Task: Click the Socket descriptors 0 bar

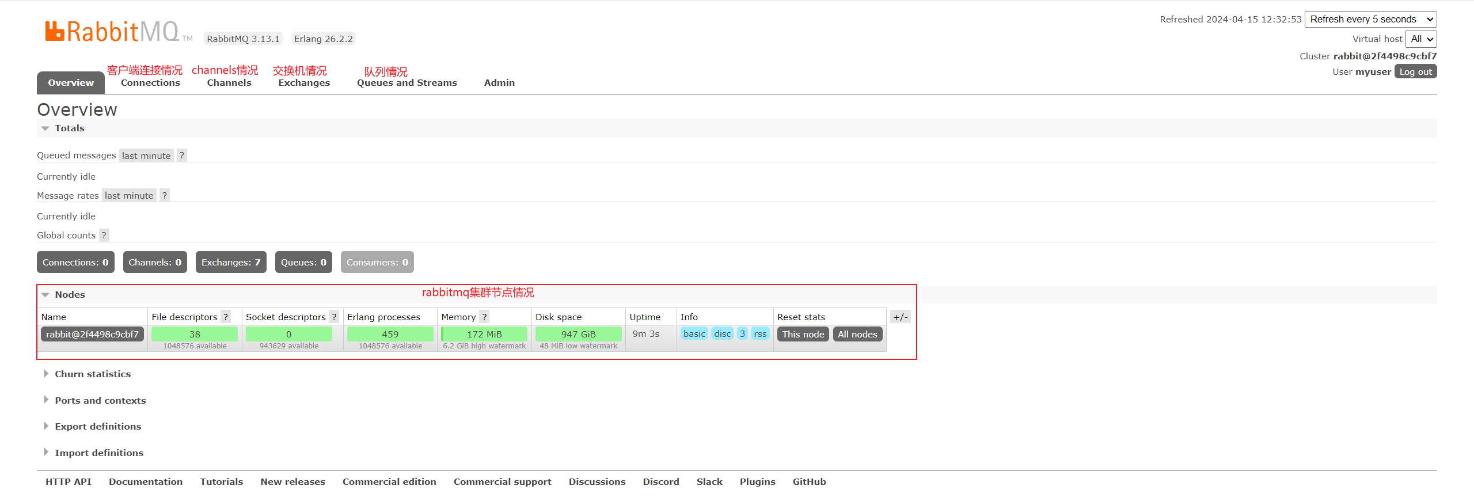Action: 288,335
